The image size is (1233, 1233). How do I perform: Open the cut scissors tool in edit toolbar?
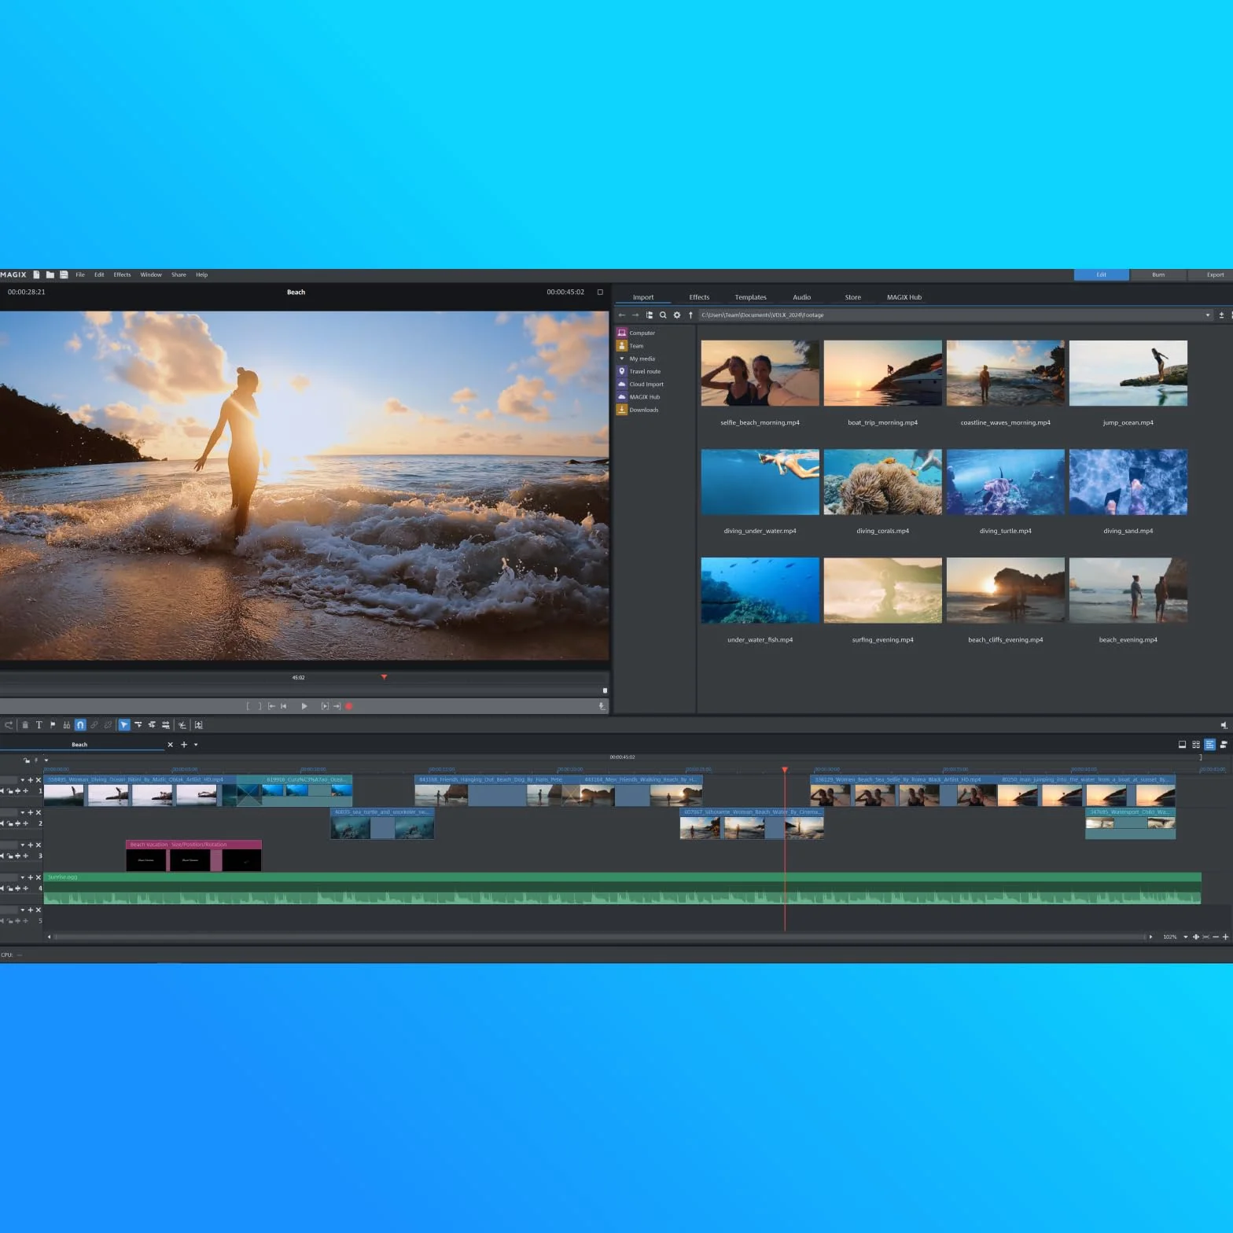pyautogui.click(x=182, y=725)
